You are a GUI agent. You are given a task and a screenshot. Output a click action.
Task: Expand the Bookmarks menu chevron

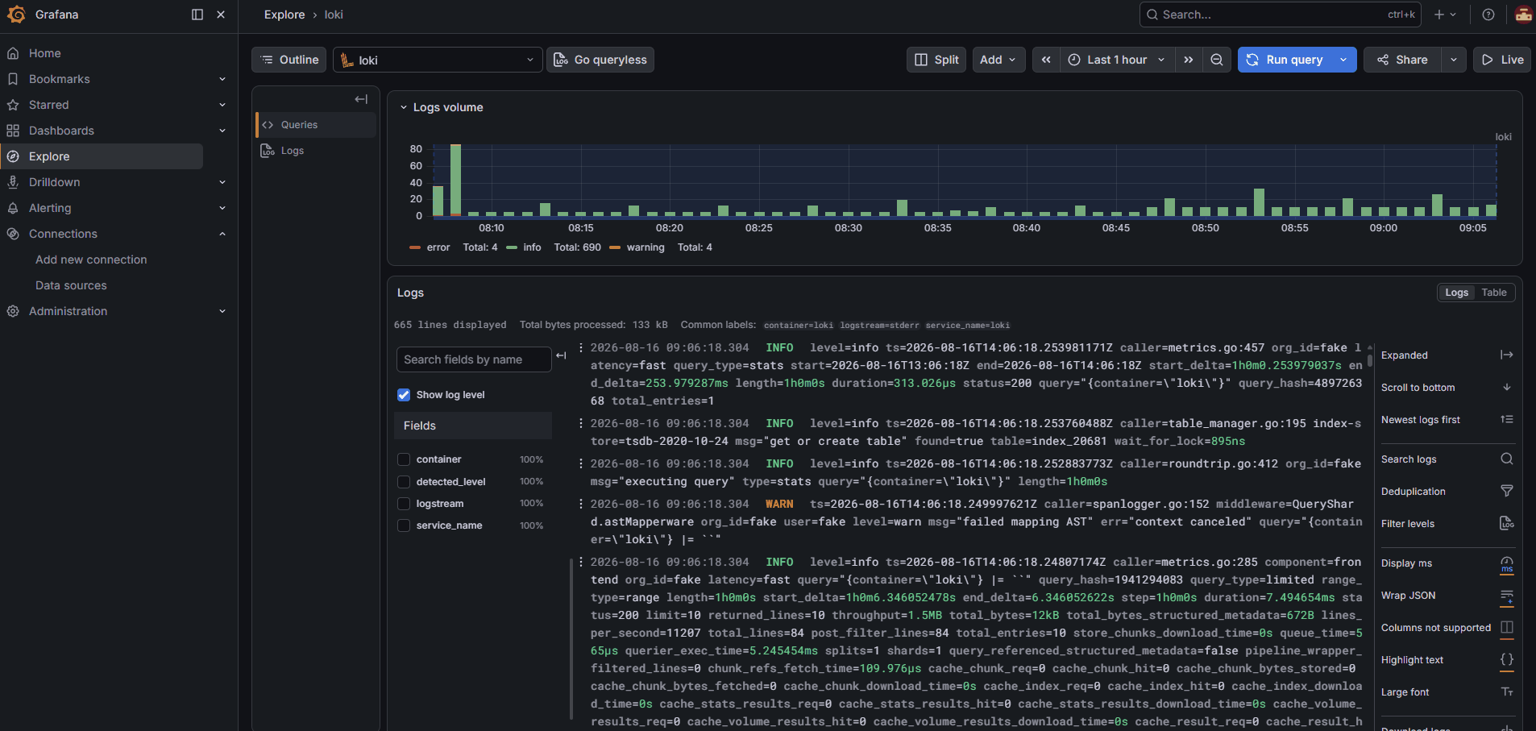(222, 79)
